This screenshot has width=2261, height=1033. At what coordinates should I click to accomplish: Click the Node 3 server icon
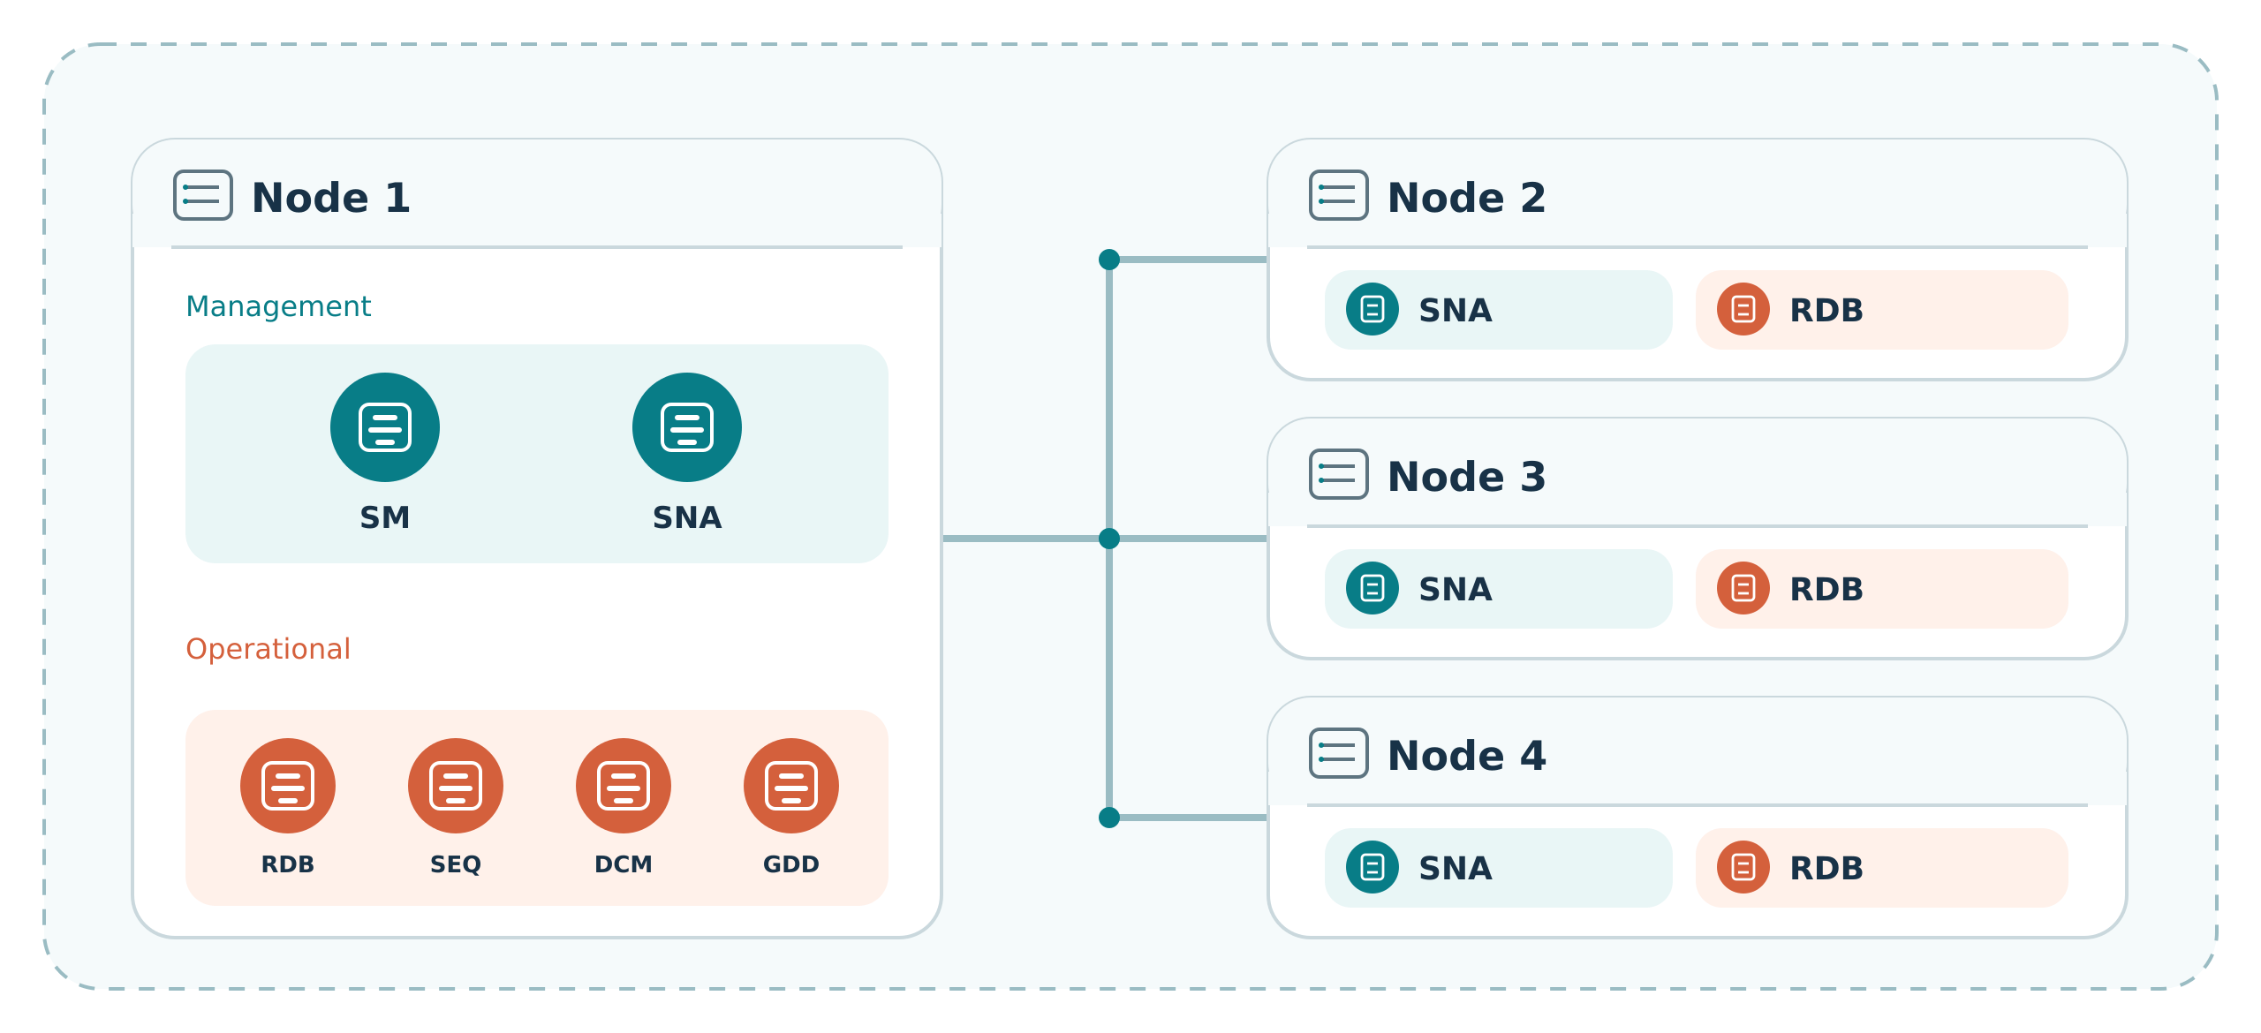click(x=1339, y=474)
